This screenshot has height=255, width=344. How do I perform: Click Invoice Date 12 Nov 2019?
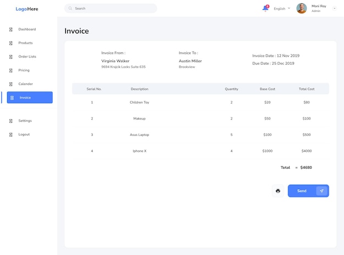276,55
